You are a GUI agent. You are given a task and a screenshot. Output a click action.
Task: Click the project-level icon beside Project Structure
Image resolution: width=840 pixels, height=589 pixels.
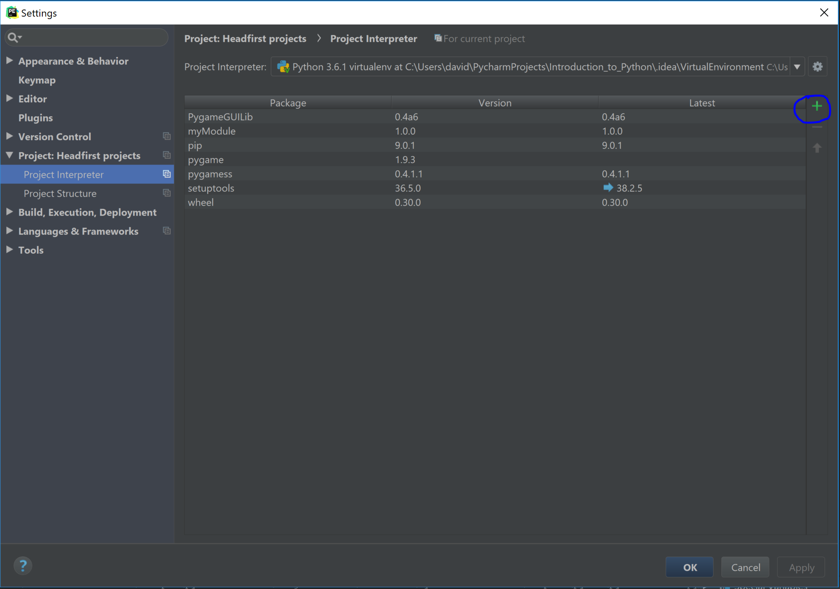167,193
